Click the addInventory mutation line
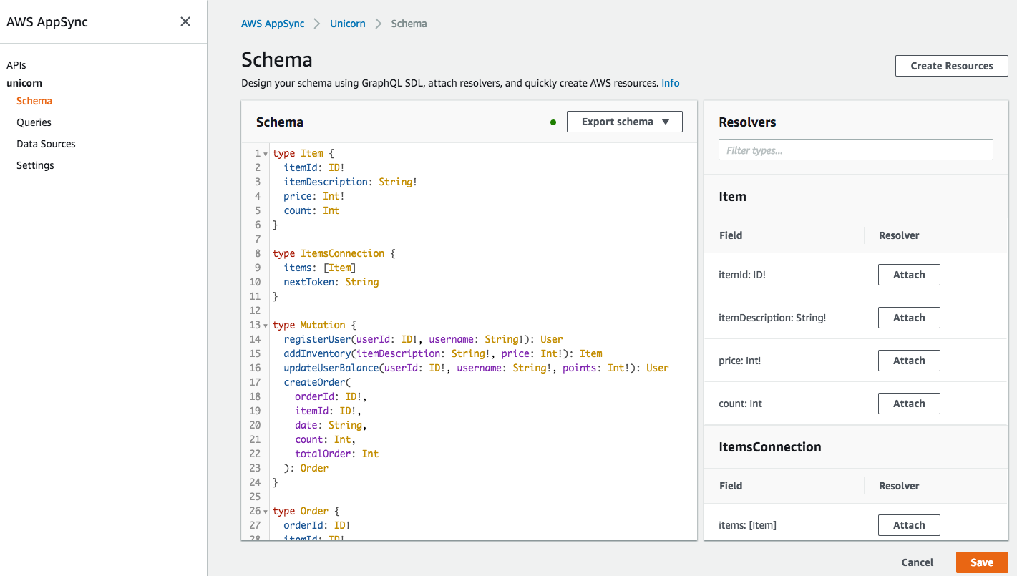 (443, 353)
